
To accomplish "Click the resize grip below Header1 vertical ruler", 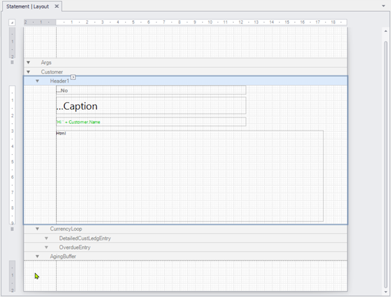I will 12,229.
